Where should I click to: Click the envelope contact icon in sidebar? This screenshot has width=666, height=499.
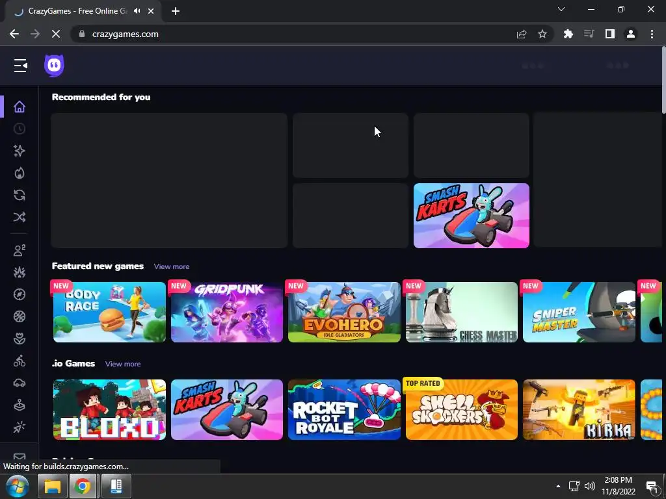pyautogui.click(x=20, y=457)
